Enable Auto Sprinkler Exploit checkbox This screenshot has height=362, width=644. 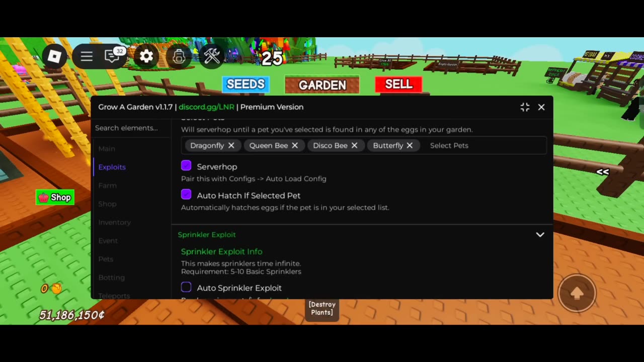point(186,287)
